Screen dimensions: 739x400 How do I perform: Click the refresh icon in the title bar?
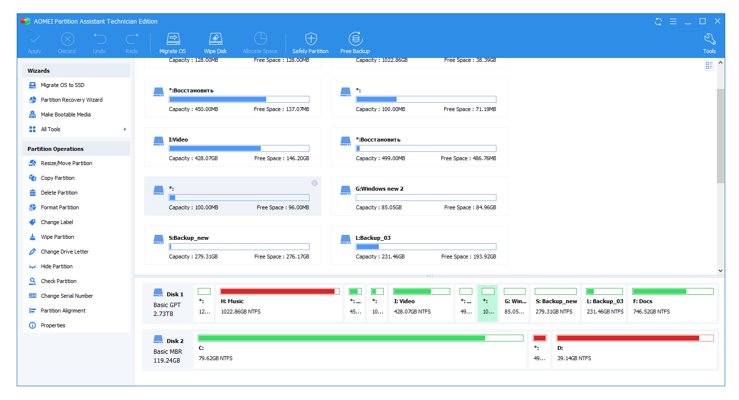658,21
